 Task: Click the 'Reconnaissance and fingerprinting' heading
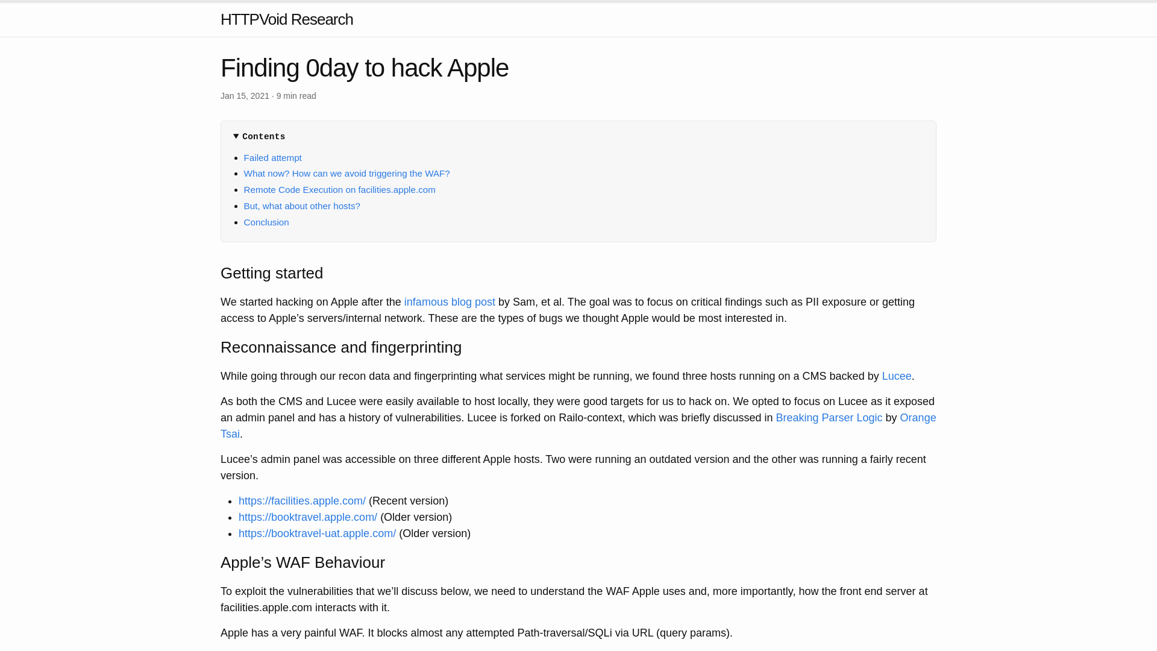click(341, 347)
